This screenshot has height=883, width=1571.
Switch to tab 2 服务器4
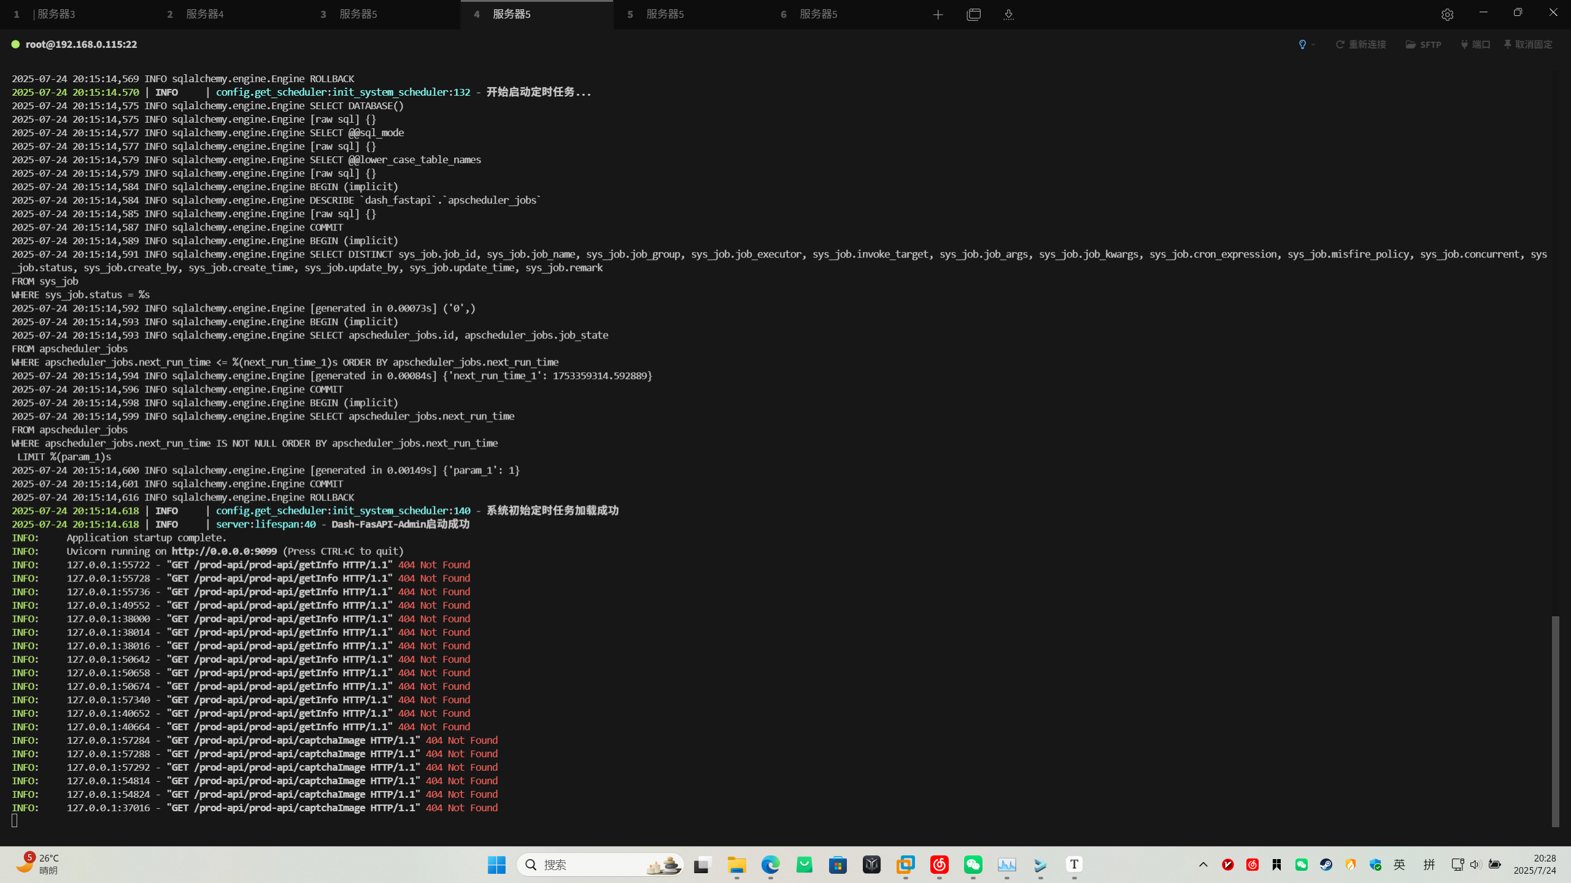230,14
